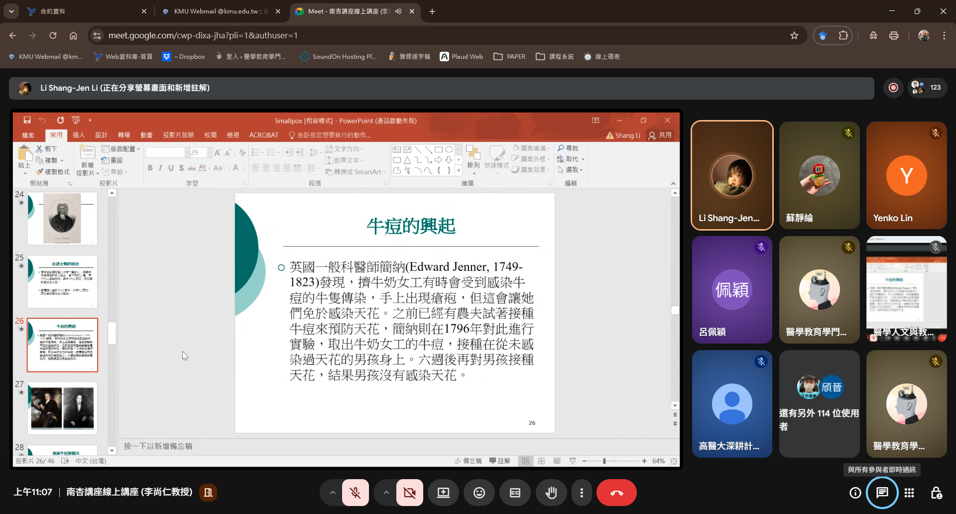Bookmark this page with the star icon

click(794, 35)
